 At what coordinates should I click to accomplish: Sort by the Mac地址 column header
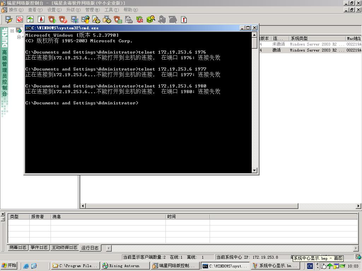pyautogui.click(x=354, y=38)
